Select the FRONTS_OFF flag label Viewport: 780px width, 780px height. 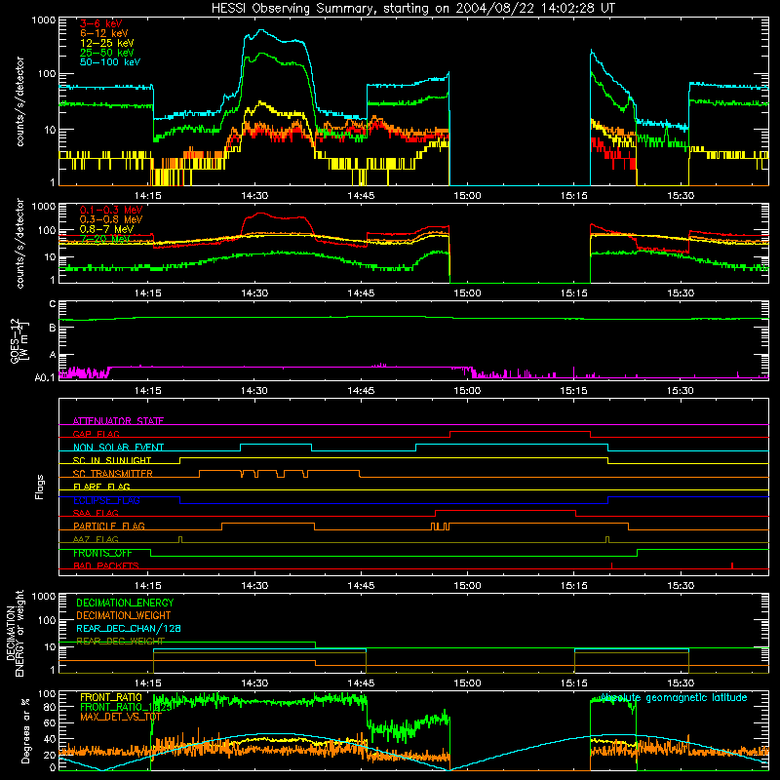[102, 553]
